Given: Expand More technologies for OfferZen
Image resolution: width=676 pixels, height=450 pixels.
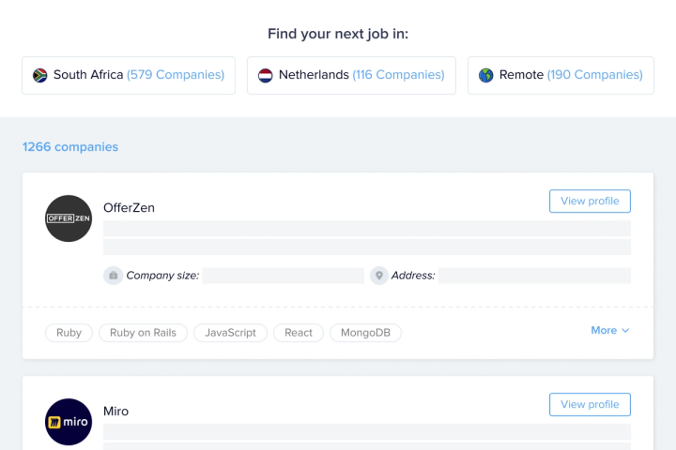Looking at the screenshot, I should (610, 330).
